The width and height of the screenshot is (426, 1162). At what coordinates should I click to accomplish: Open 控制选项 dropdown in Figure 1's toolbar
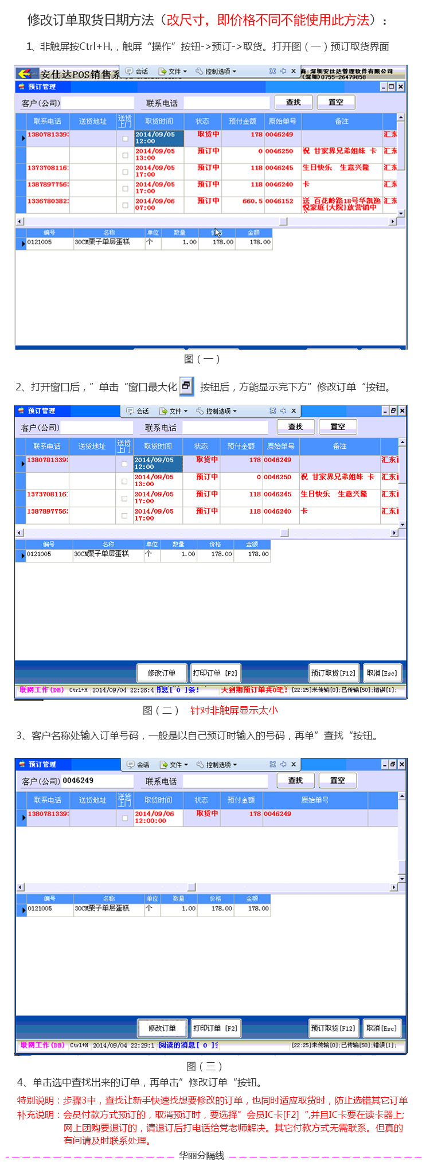[216, 72]
